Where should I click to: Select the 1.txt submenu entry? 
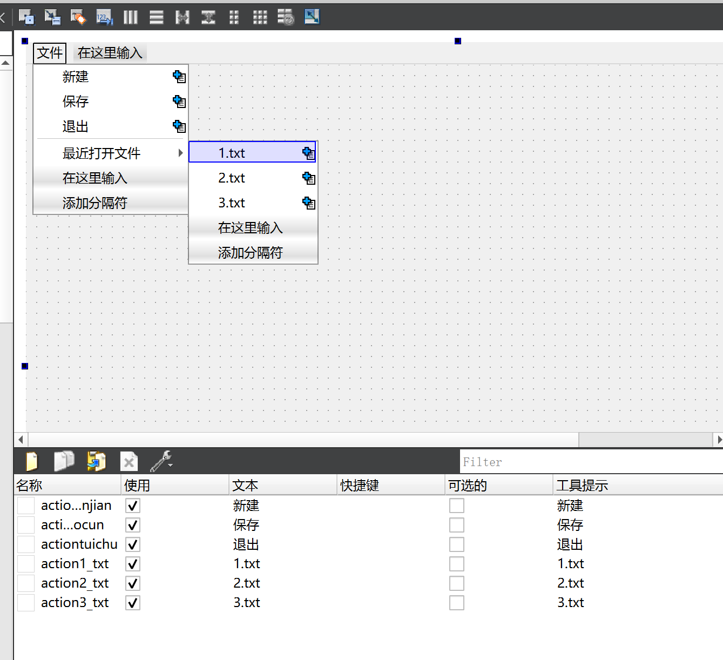click(x=253, y=153)
